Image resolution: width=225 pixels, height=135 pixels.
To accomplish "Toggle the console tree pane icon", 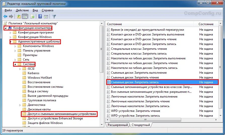I will coord(25,17).
